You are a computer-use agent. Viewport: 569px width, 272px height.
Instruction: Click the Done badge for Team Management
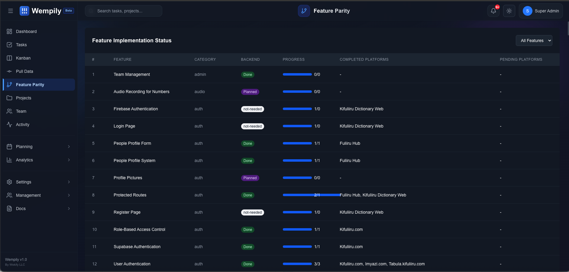tap(247, 75)
